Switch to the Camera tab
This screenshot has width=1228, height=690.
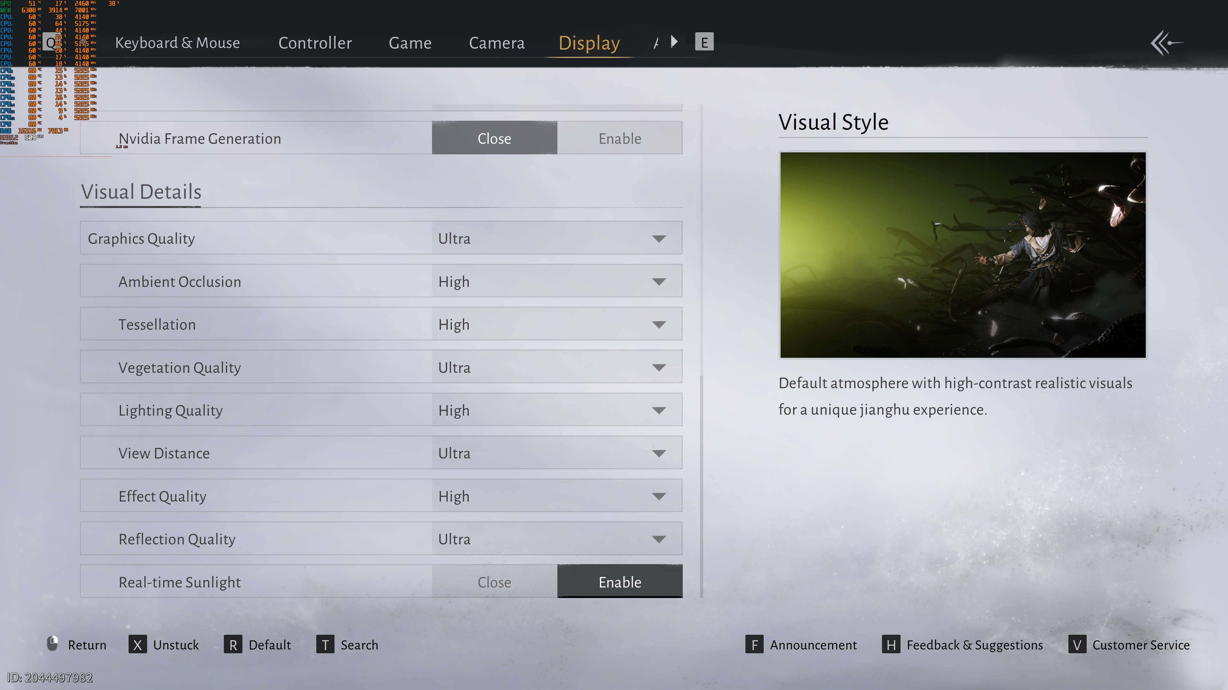496,43
